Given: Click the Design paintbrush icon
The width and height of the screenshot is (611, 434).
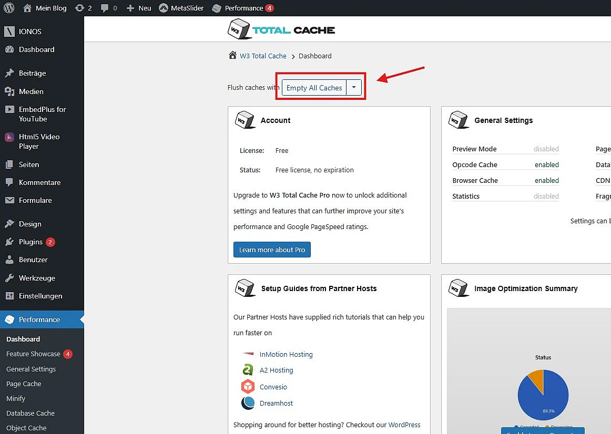Looking at the screenshot, I should [x=9, y=224].
